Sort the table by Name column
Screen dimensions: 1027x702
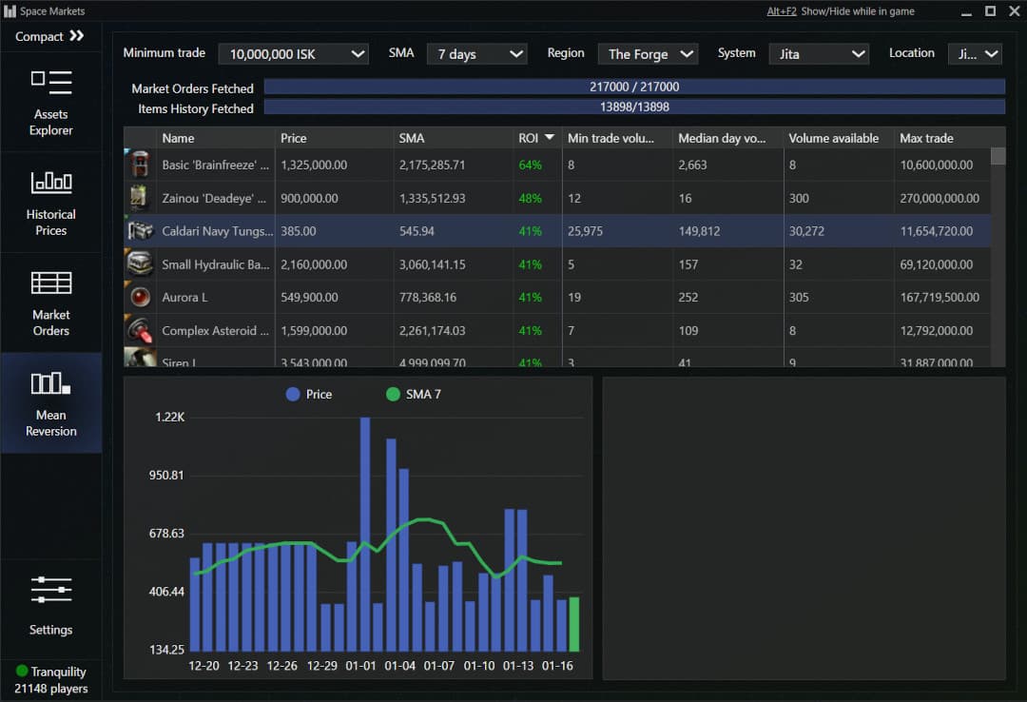(x=178, y=138)
